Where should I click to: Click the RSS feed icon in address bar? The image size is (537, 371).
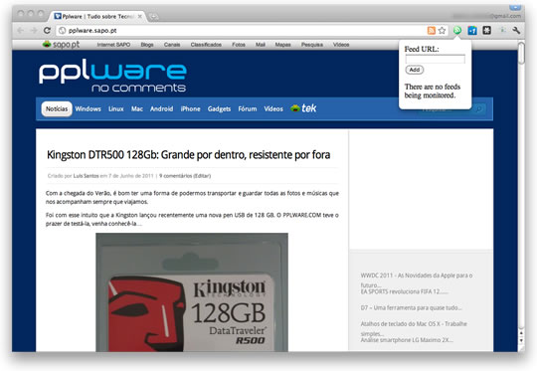click(432, 31)
